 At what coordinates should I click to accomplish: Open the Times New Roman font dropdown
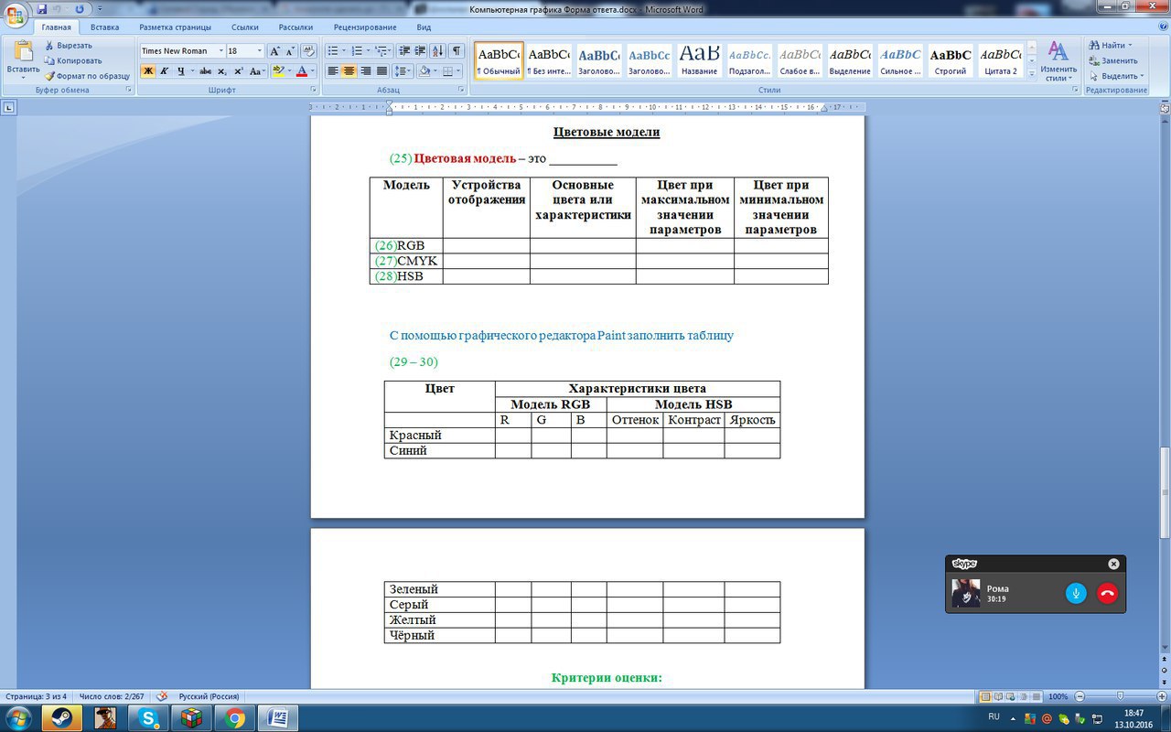coord(221,51)
